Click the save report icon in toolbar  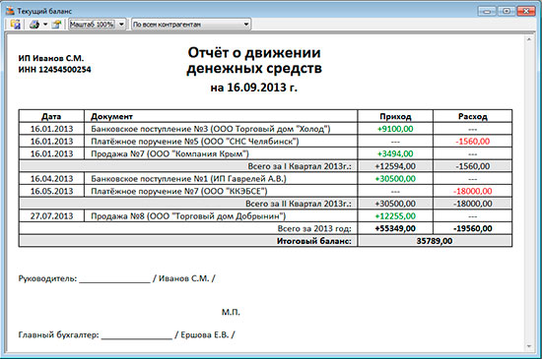15,25
